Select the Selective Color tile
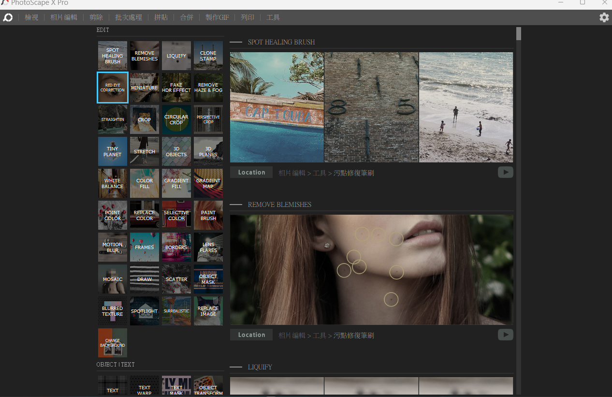This screenshot has height=397, width=612. (176, 215)
